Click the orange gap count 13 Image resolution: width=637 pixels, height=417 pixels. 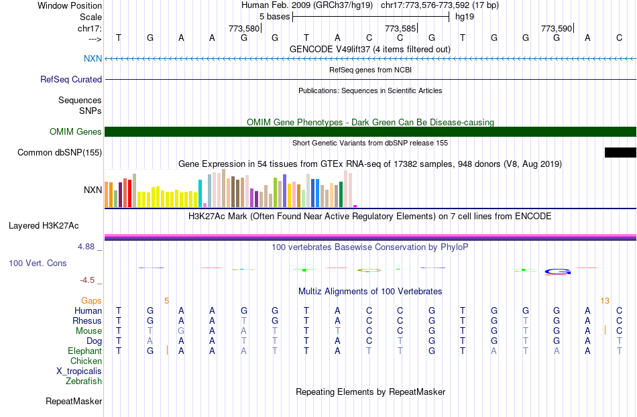[605, 301]
